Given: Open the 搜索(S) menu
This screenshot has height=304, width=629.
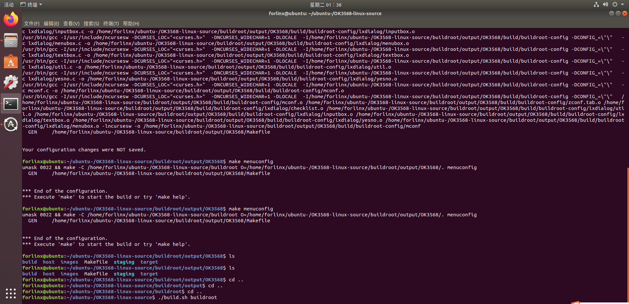Looking at the screenshot, I should pyautogui.click(x=91, y=24).
